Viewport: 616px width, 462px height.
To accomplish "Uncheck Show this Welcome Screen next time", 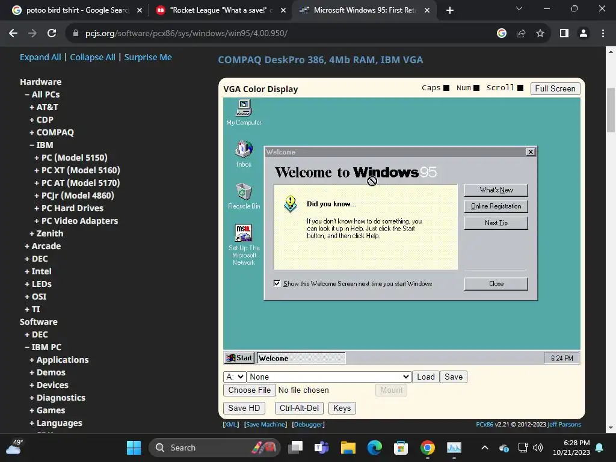I will (x=277, y=283).
